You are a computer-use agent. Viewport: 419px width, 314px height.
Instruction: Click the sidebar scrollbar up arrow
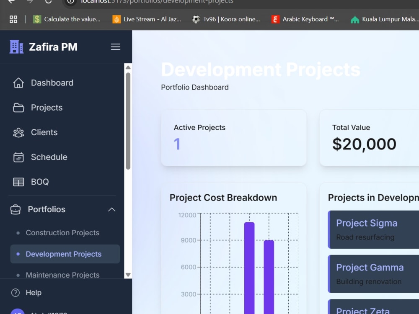point(128,67)
